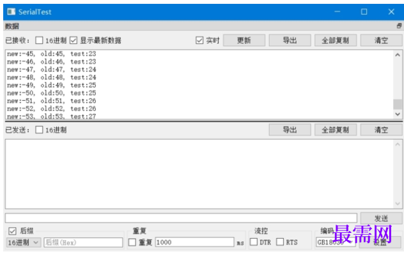
Task: Click the 发送 send button
Action: (x=382, y=218)
